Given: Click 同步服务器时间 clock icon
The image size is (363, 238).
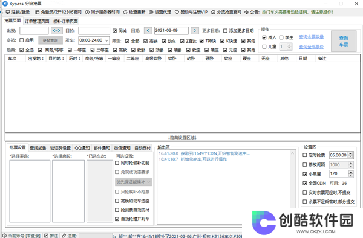Looking at the screenshot, I should click(x=87, y=12).
